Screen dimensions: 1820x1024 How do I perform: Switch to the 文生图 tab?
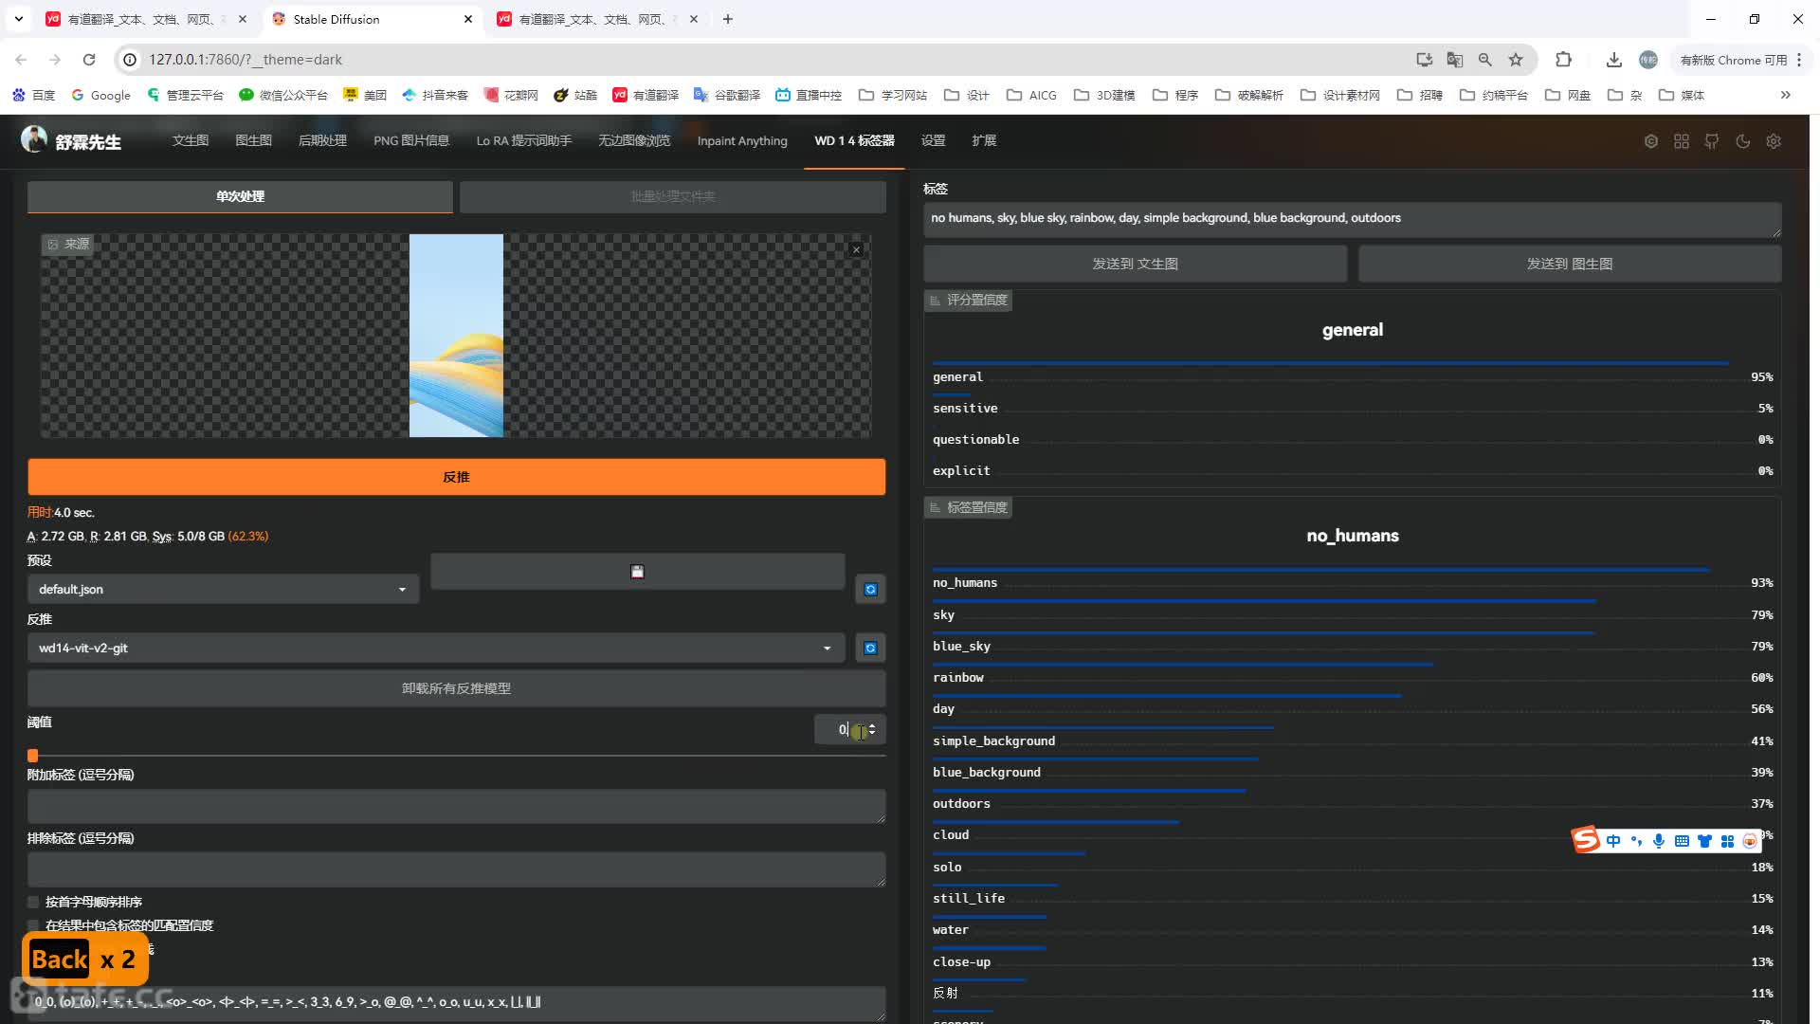pyautogui.click(x=191, y=140)
